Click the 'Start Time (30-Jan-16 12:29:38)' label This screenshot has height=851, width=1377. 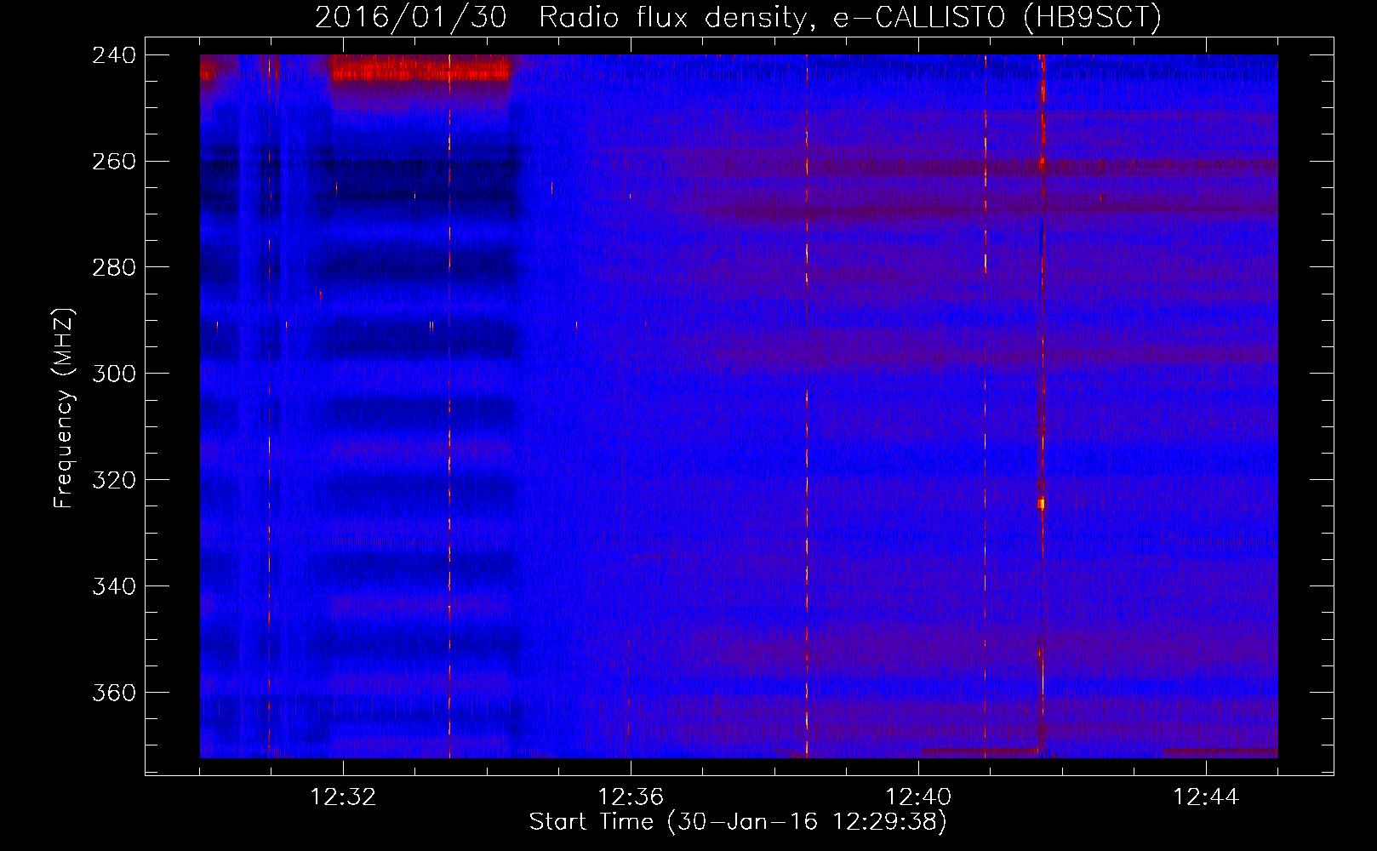738,822
